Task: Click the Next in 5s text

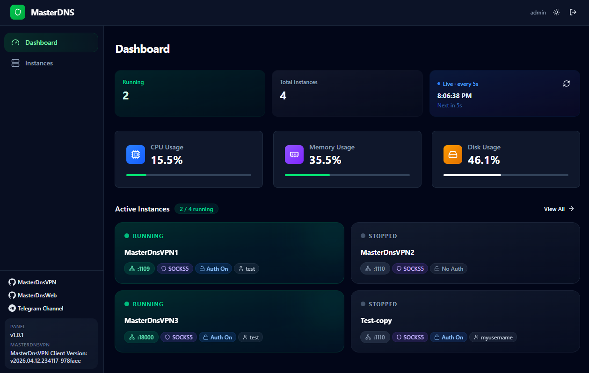Action: coord(450,106)
